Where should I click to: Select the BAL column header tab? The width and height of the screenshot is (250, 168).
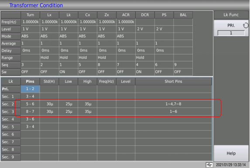[x=183, y=15]
